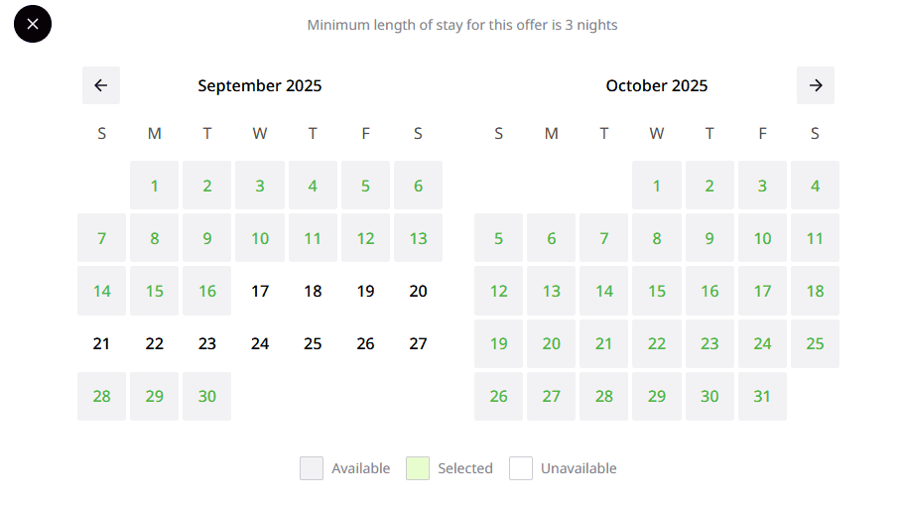Click the unavailable date September 18

[x=313, y=291]
